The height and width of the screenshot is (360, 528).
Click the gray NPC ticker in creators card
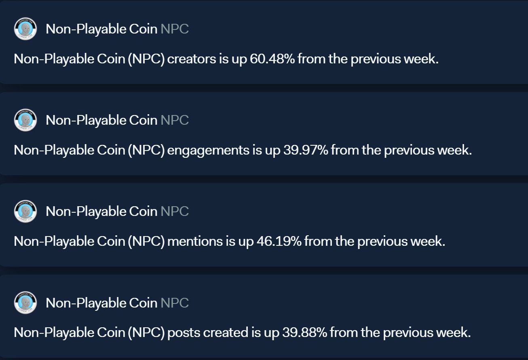click(175, 29)
